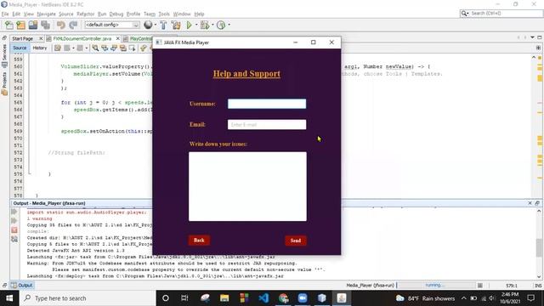Focus the Enter E-mail input field

[267, 125]
